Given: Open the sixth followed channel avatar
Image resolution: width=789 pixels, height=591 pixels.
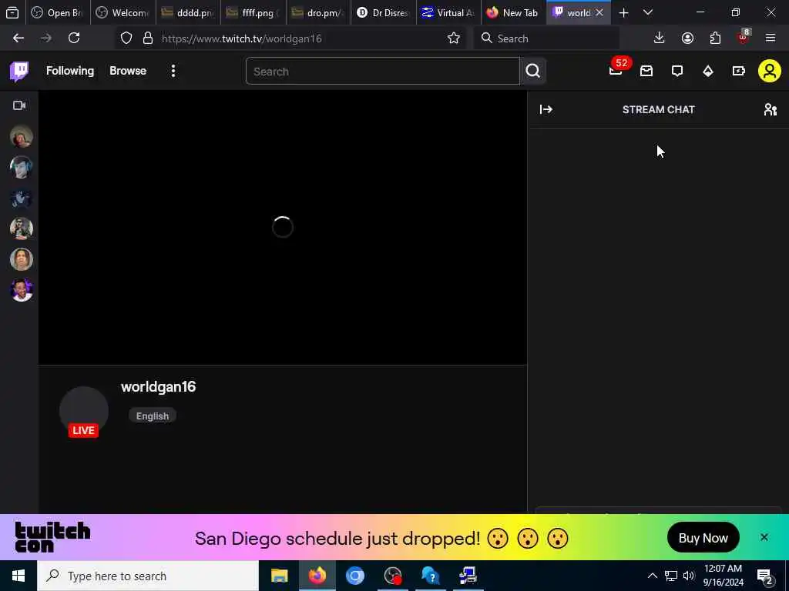Looking at the screenshot, I should (x=22, y=290).
